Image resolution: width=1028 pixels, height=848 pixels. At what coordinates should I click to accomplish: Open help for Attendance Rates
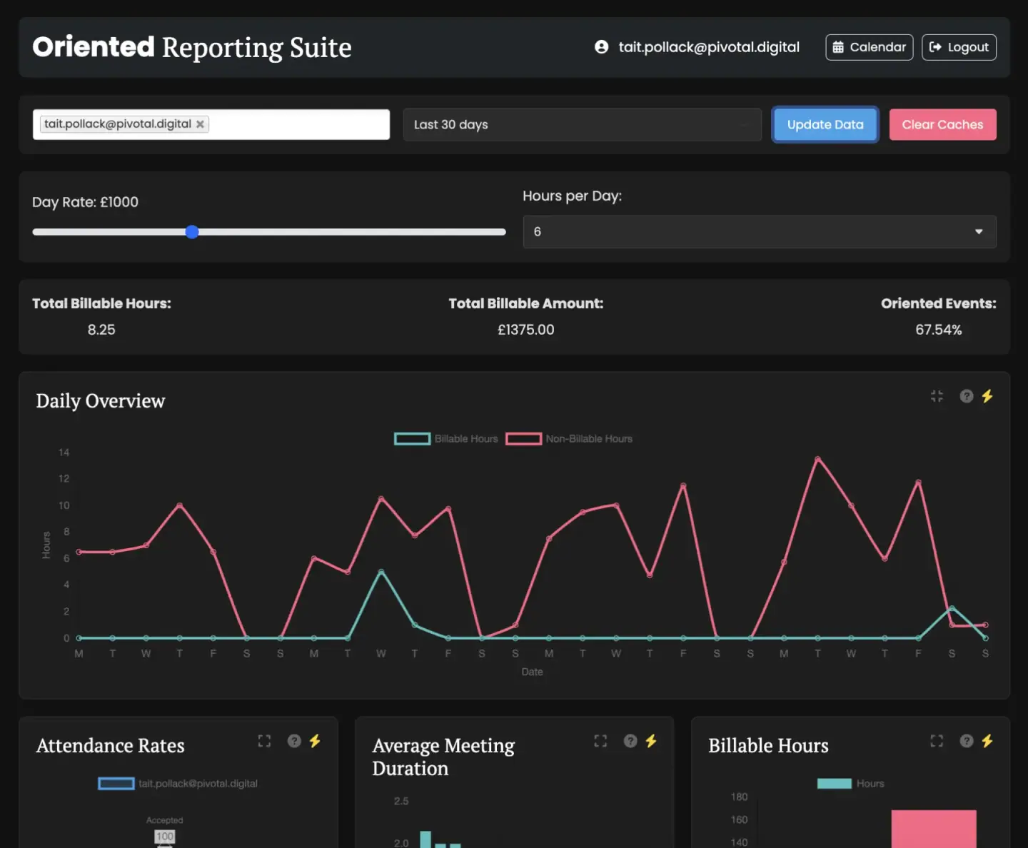(294, 741)
